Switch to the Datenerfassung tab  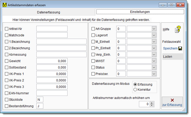point(48,12)
